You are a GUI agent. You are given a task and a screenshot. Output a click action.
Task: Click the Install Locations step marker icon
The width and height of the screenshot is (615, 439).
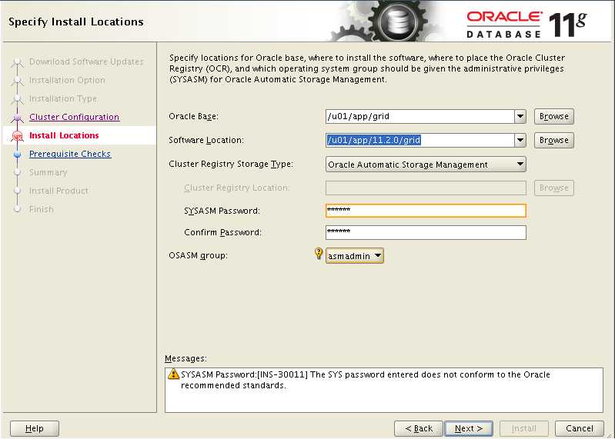point(17,136)
